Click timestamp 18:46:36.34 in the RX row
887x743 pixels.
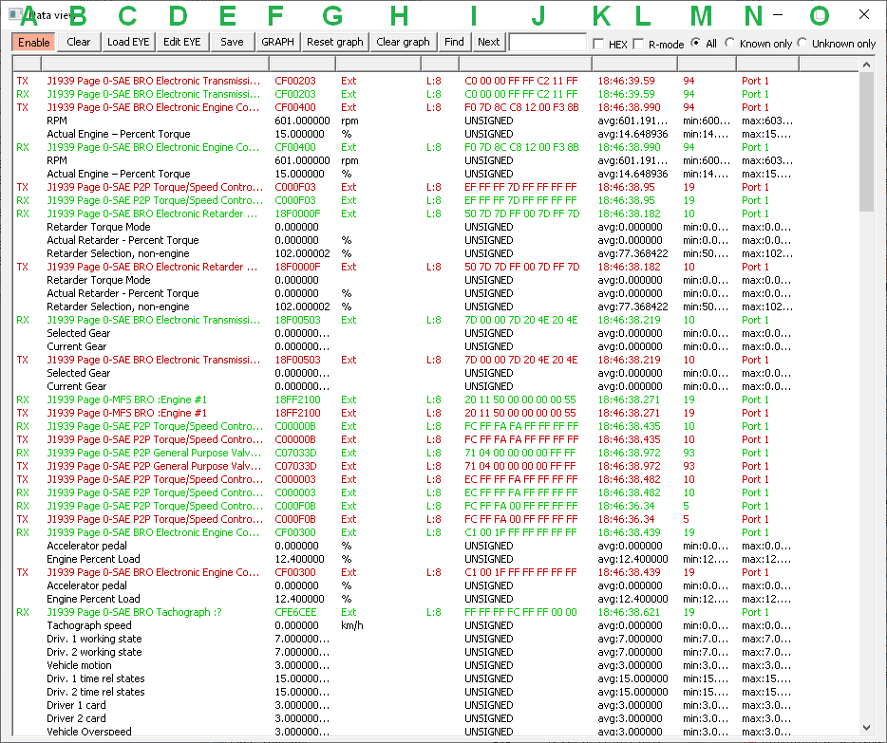(x=626, y=506)
